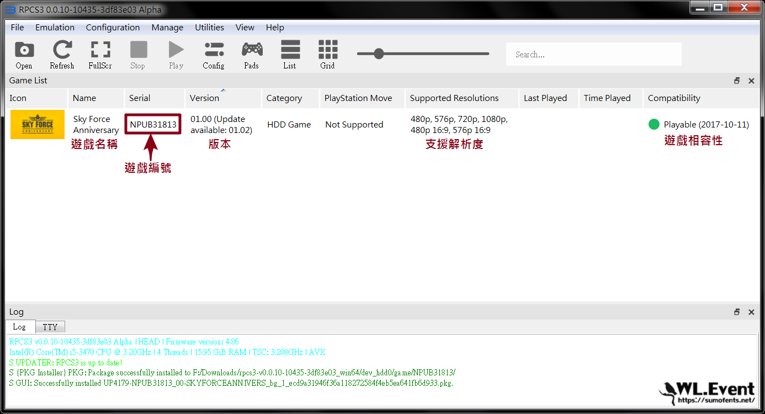Close the Log panel
Image resolution: width=765 pixels, height=414 pixels.
pyautogui.click(x=751, y=312)
